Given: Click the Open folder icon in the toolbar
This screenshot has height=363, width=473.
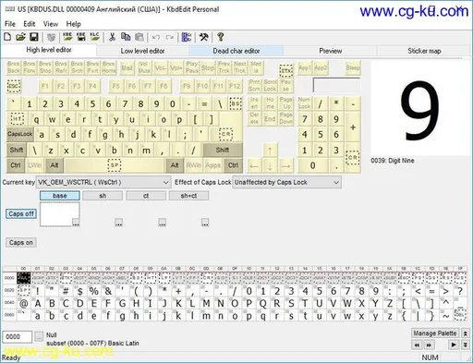Looking at the screenshot, I should 20,37.
